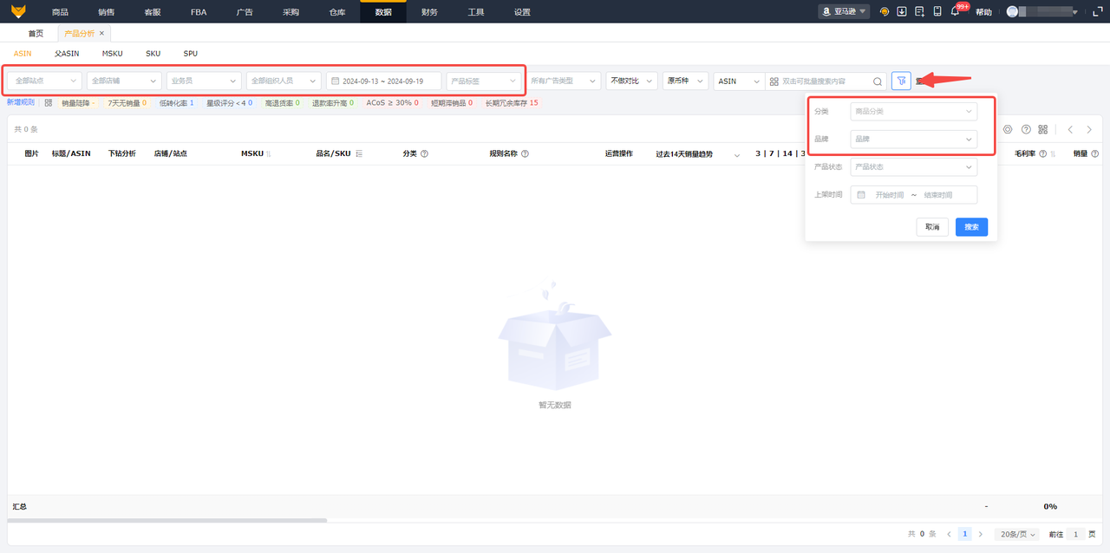The image size is (1110, 553).
Task: Toggle the 星级评分<4 rule filter
Action: 230,102
